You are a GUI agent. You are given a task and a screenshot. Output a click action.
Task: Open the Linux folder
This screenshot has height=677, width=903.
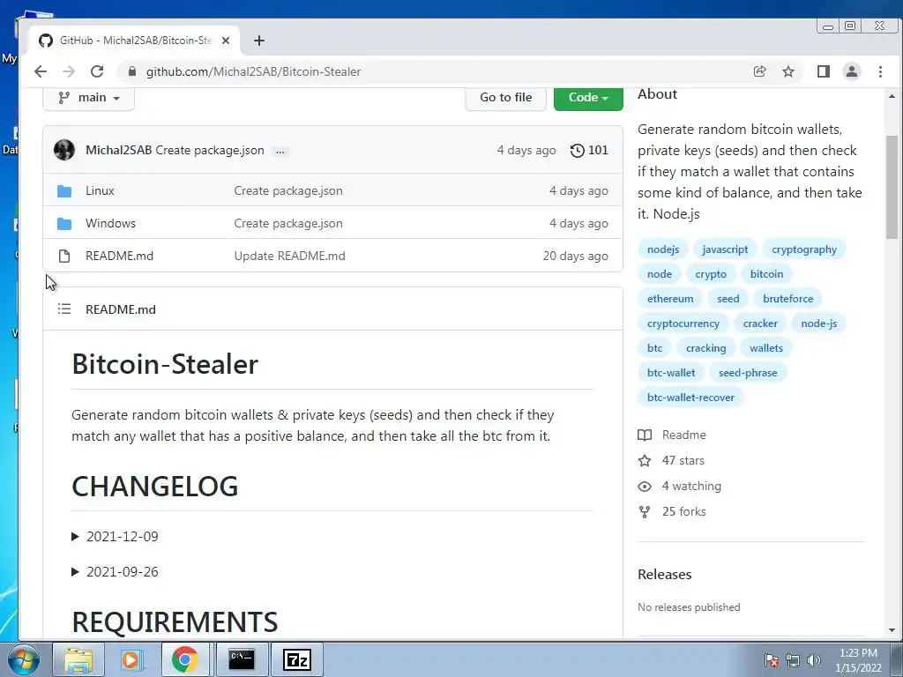[x=100, y=190]
